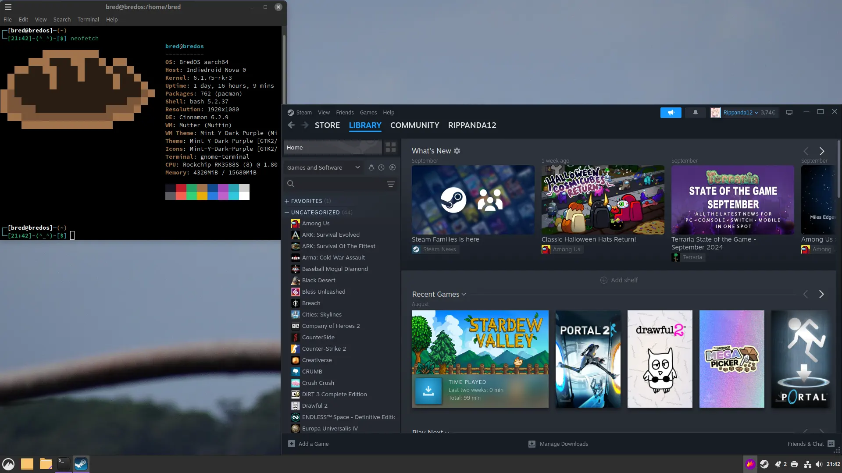Open Steam's View menu
The image size is (842, 473).
pos(324,113)
